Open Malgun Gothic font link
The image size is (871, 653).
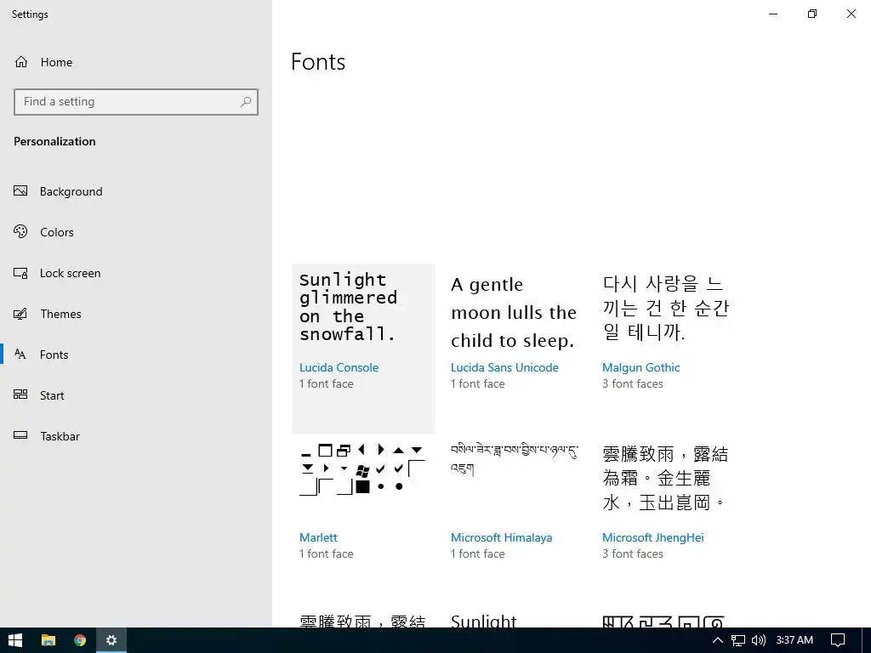coord(641,367)
